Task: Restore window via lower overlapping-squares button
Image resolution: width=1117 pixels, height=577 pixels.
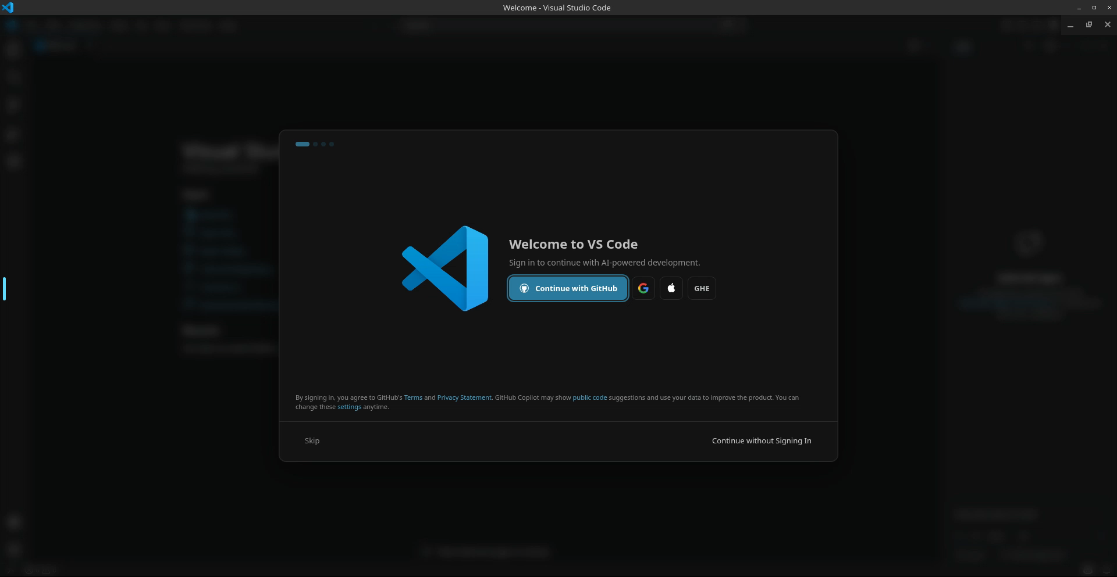Action: tap(1088, 24)
